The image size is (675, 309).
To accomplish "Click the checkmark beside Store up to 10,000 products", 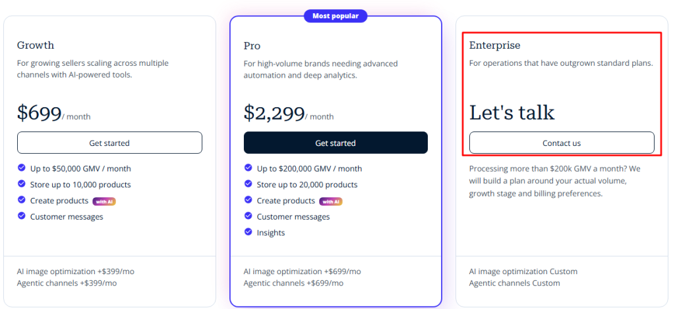I will tap(22, 183).
